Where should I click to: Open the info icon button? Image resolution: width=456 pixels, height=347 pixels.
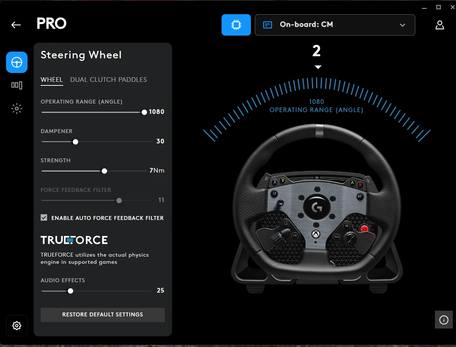444,320
